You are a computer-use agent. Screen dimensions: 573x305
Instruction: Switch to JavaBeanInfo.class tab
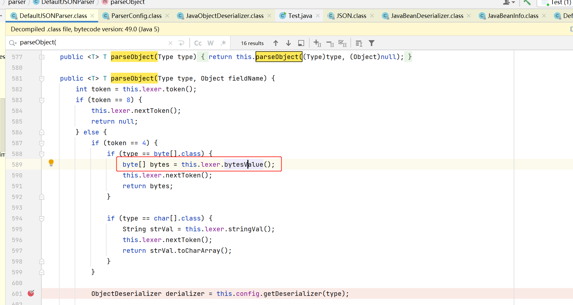[513, 16]
